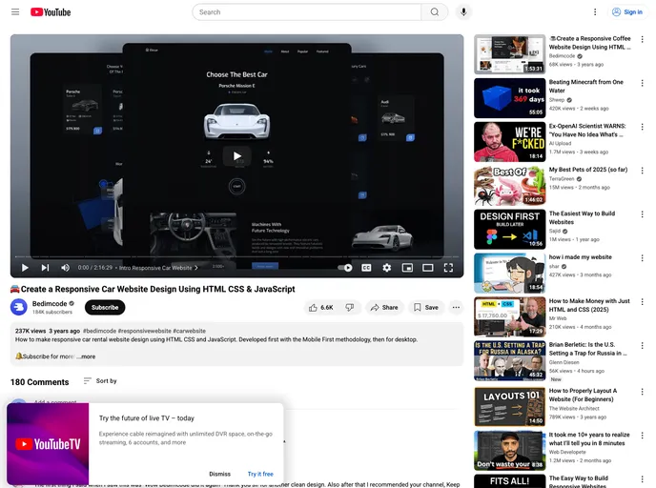Click the Sign in button

pos(627,12)
